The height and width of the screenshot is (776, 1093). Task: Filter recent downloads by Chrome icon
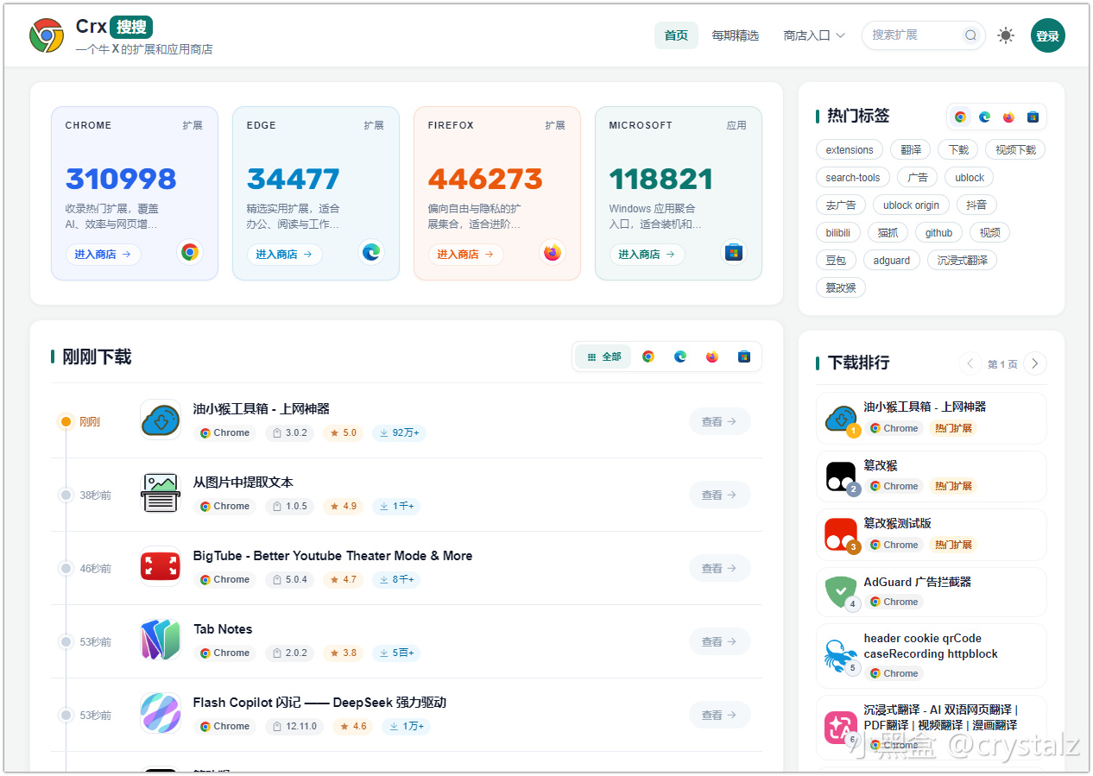tap(648, 356)
